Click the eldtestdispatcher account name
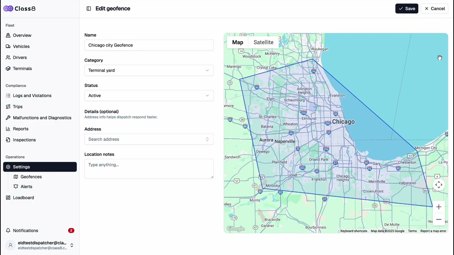The height and width of the screenshot is (255, 454). [42, 243]
